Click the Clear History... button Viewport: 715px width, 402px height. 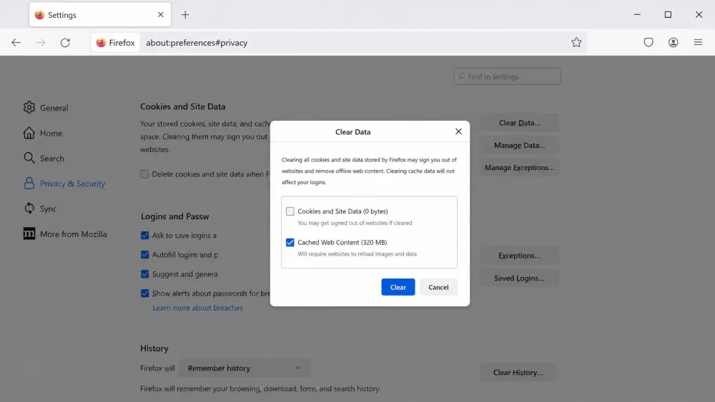(x=518, y=373)
